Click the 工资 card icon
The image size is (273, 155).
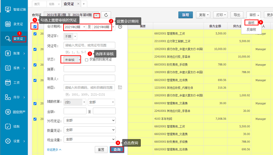(8, 82)
